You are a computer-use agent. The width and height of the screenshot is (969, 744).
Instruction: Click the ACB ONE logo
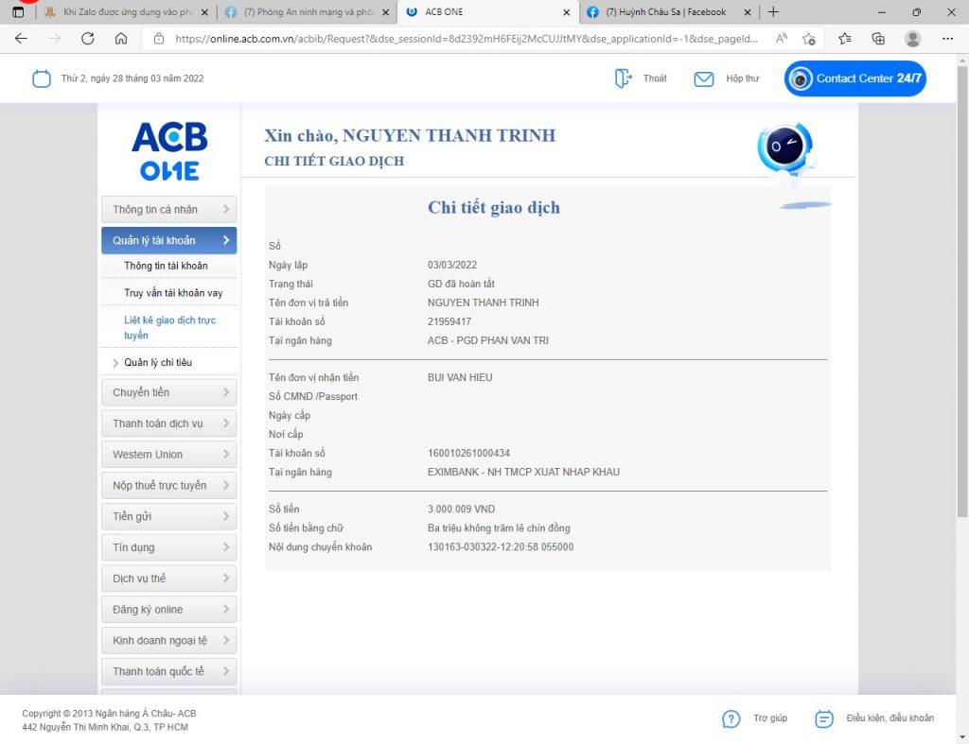169,150
